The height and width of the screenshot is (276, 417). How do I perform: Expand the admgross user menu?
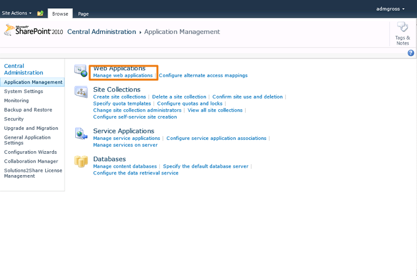pos(390,9)
